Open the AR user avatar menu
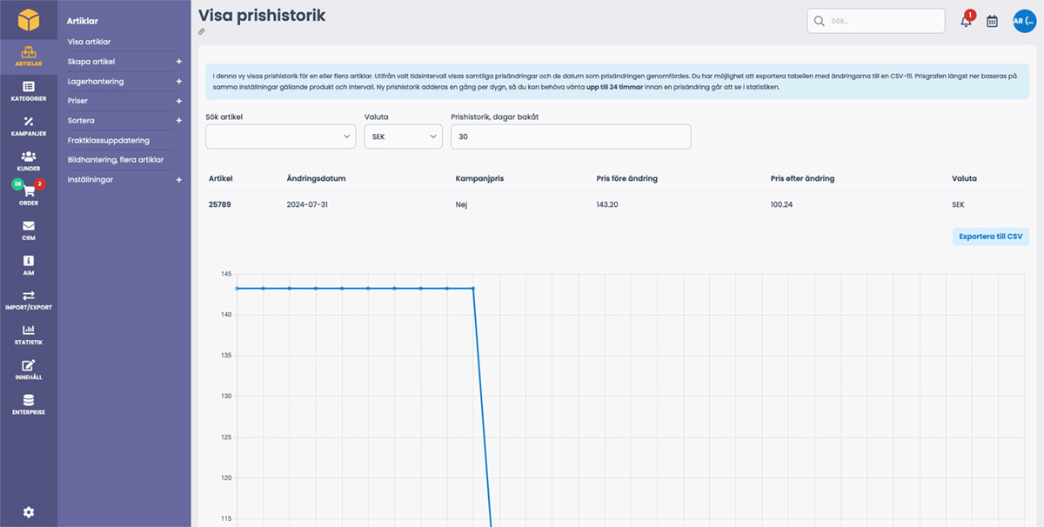 (x=1024, y=21)
